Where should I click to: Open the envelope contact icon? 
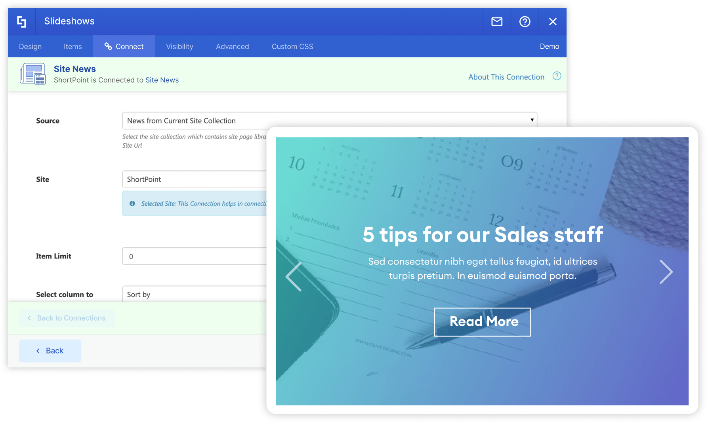click(x=496, y=21)
